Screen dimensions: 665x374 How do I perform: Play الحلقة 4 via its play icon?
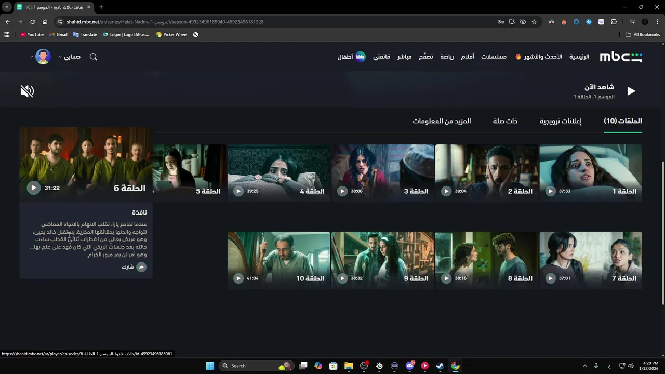pyautogui.click(x=238, y=191)
